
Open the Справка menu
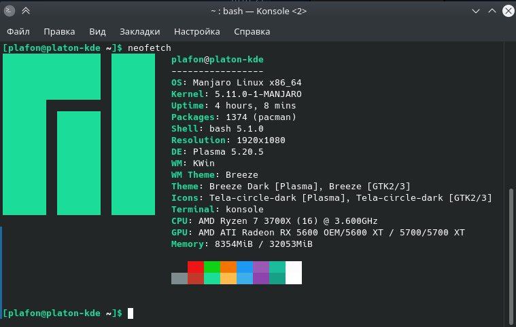click(252, 31)
